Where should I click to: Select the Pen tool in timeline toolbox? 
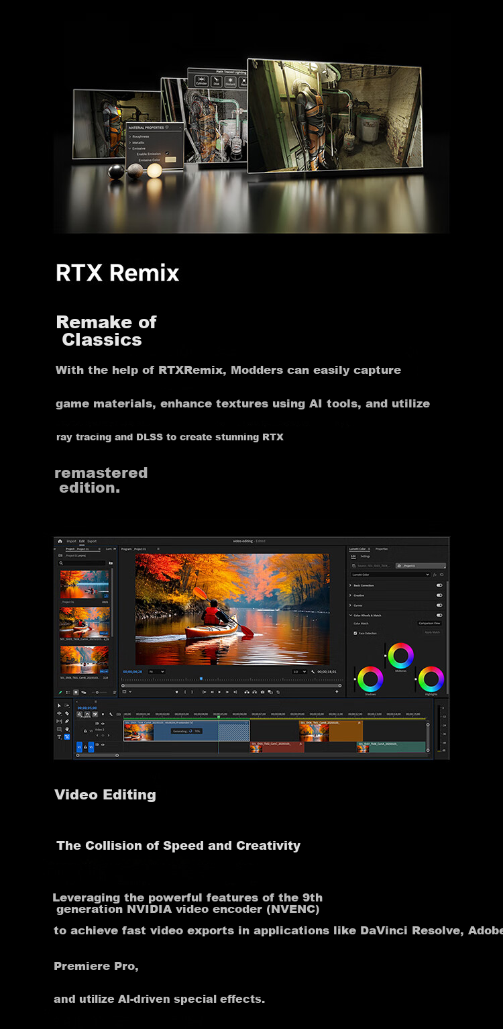click(x=67, y=721)
